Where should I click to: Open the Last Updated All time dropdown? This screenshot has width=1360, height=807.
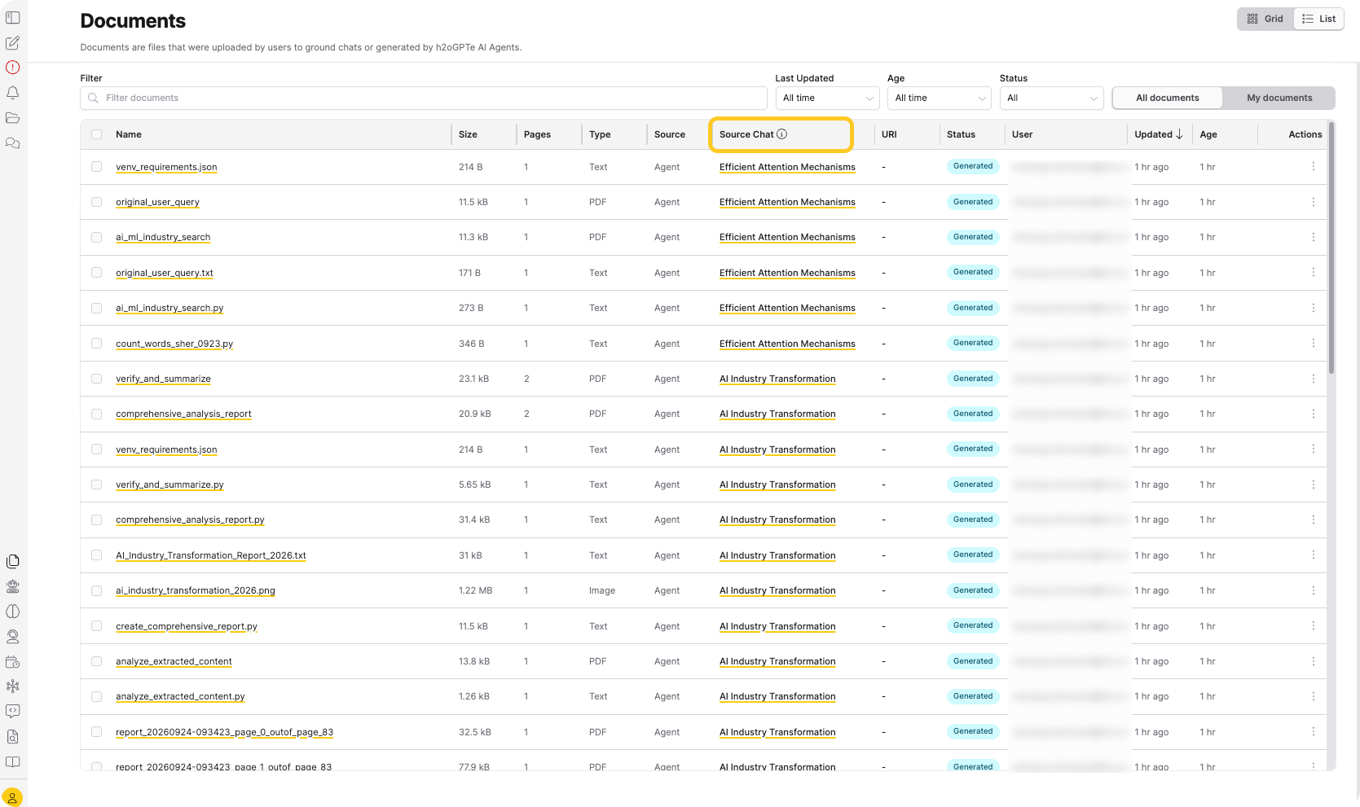click(828, 98)
